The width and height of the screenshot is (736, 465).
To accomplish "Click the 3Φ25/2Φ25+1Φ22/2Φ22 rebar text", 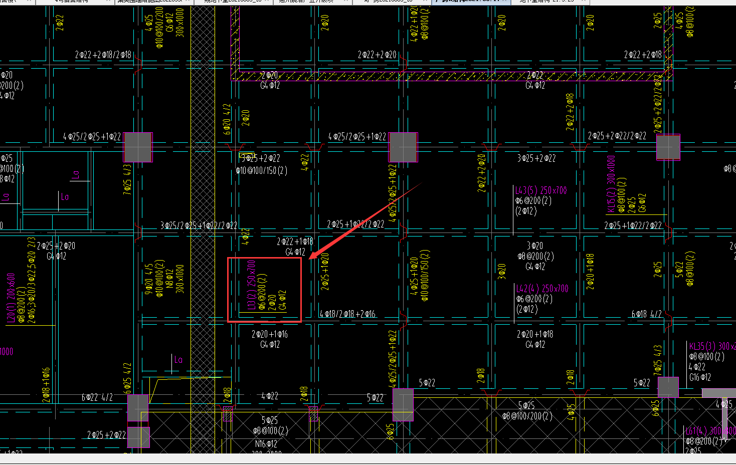I will [199, 225].
